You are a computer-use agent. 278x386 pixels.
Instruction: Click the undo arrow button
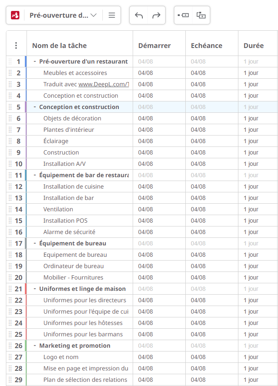click(139, 15)
